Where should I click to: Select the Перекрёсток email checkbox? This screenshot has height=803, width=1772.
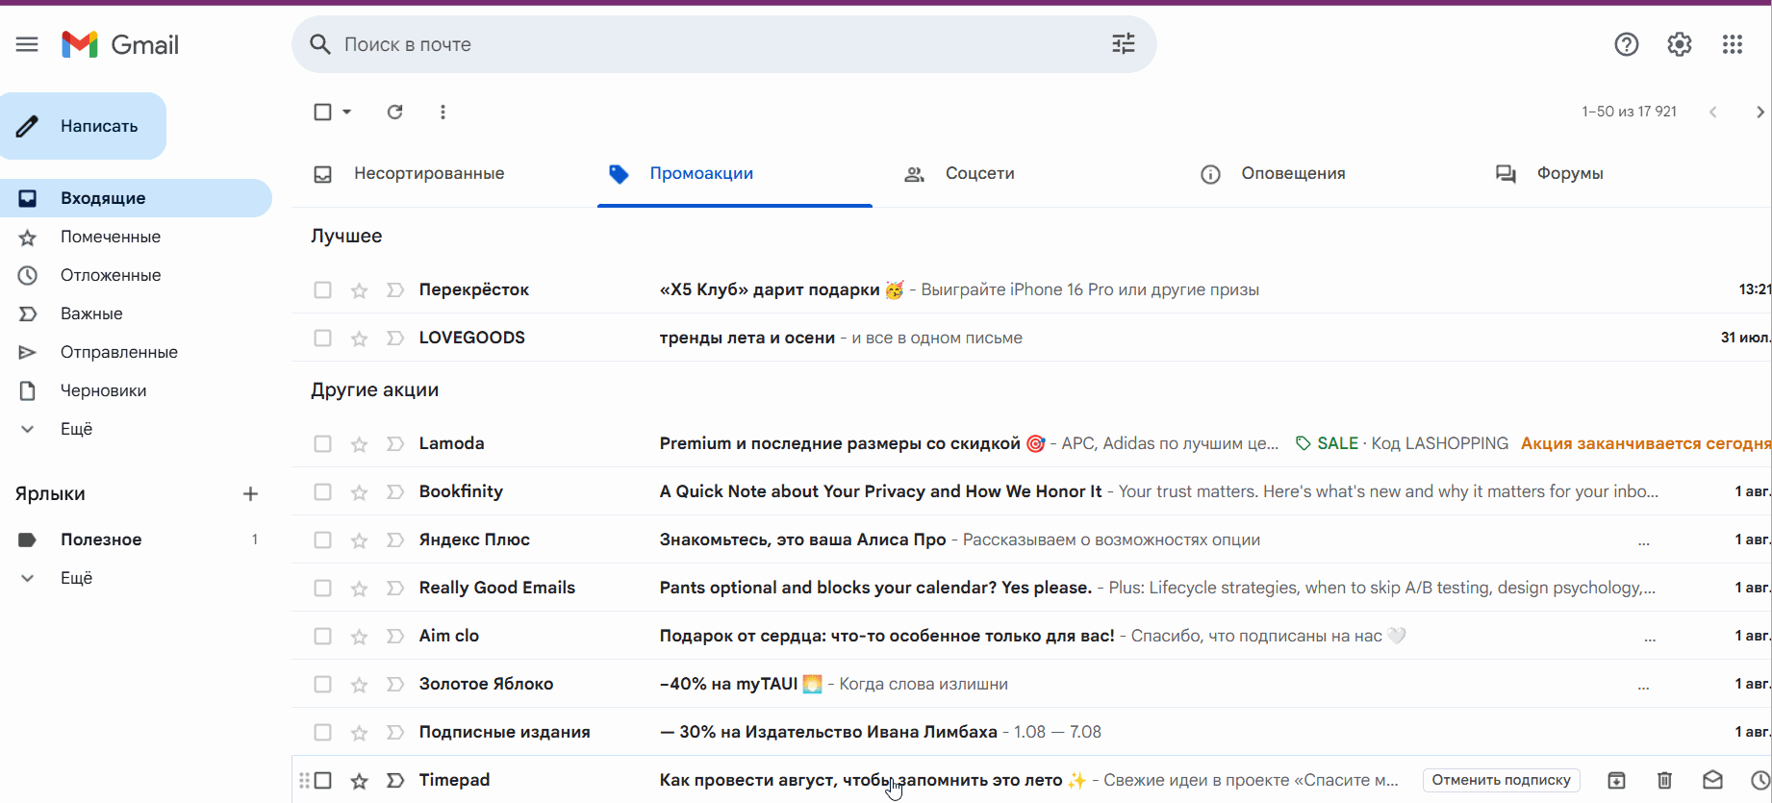(323, 290)
